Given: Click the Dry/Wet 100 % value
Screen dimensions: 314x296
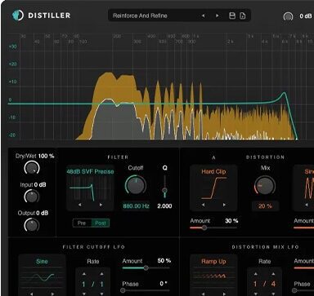Looking at the screenshot, I should [46, 156].
